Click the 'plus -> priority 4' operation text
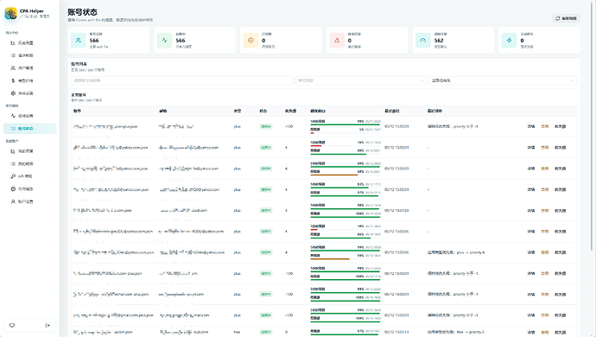596x337 pixels. (x=456, y=252)
